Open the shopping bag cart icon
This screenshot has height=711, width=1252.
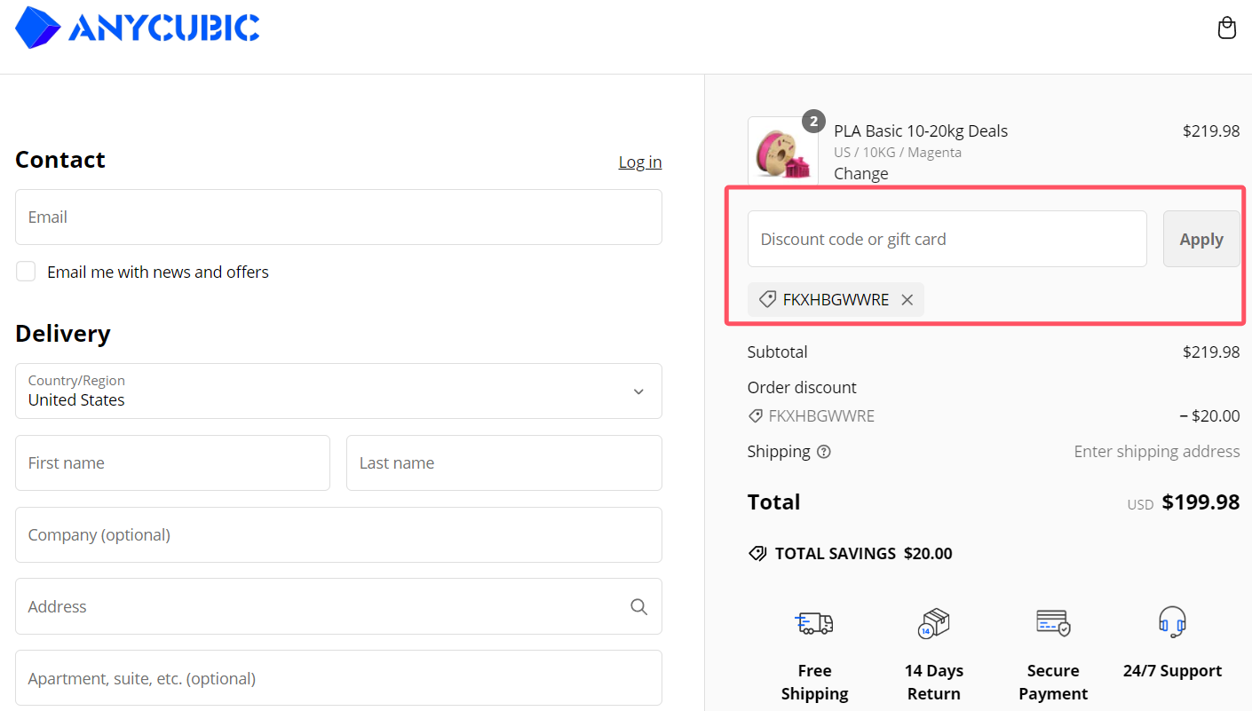(x=1226, y=28)
